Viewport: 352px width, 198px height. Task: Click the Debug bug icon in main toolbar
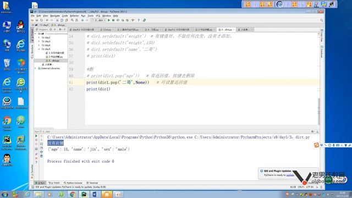[x=113, y=20]
